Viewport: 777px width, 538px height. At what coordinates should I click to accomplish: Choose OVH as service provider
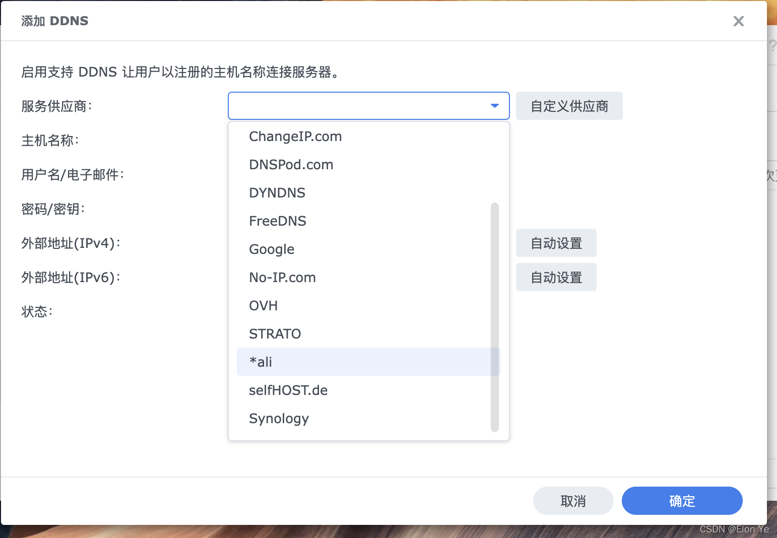pyautogui.click(x=263, y=305)
